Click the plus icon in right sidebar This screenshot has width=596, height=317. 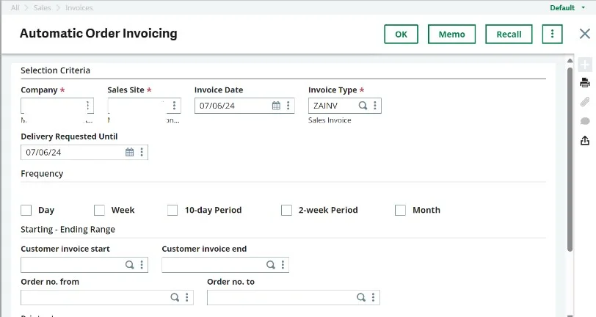[585, 65]
